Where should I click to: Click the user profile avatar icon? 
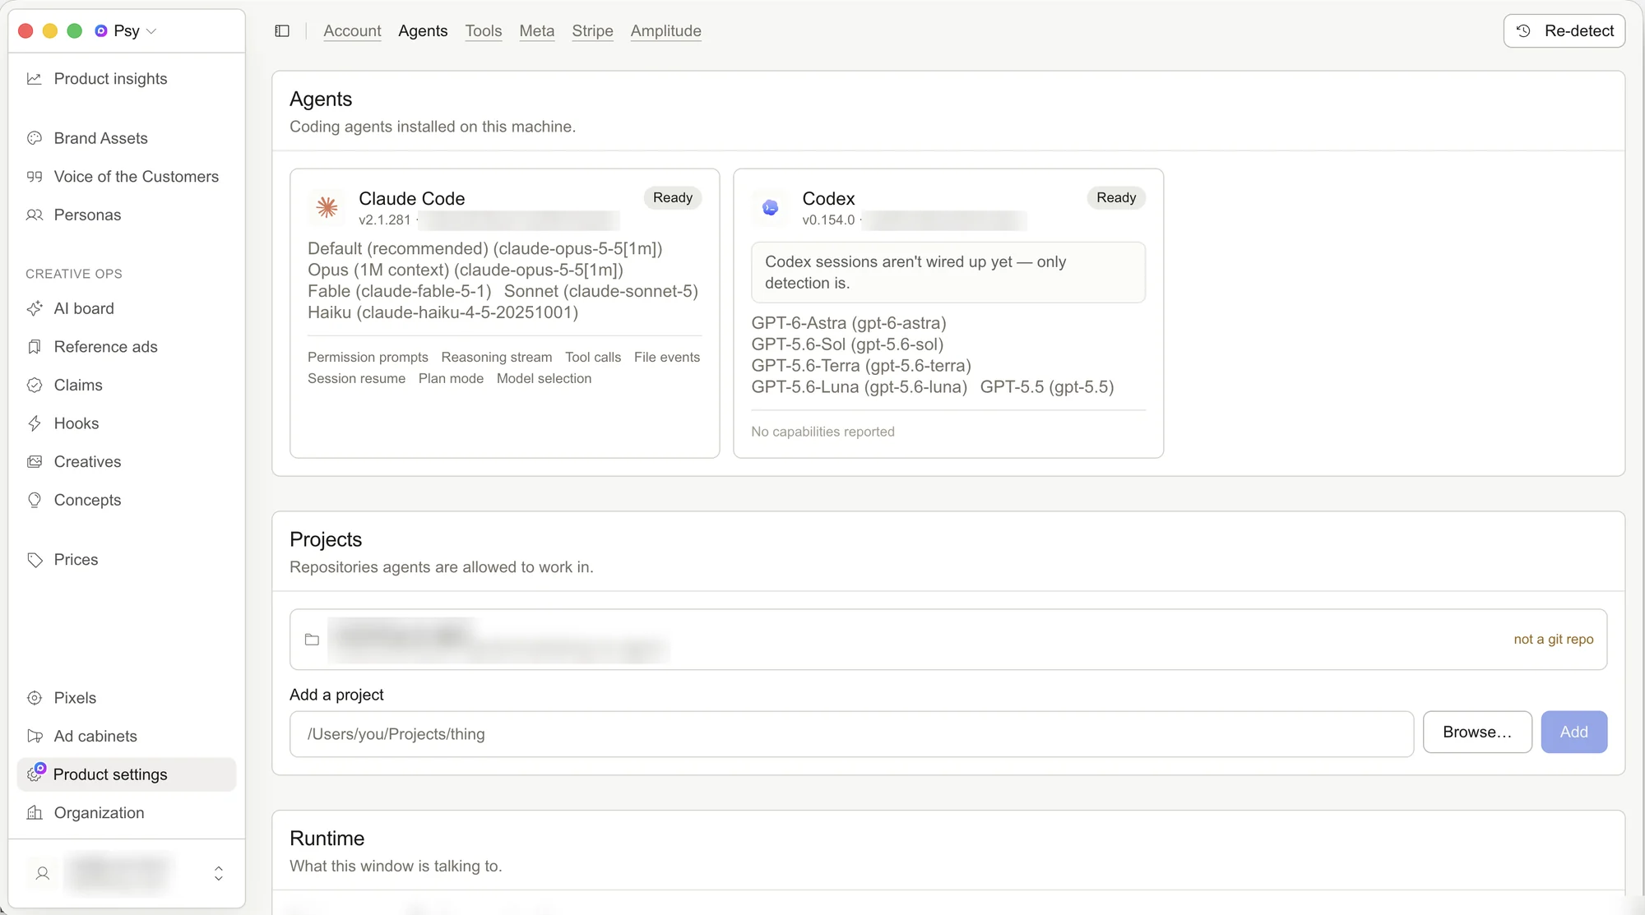click(x=43, y=873)
